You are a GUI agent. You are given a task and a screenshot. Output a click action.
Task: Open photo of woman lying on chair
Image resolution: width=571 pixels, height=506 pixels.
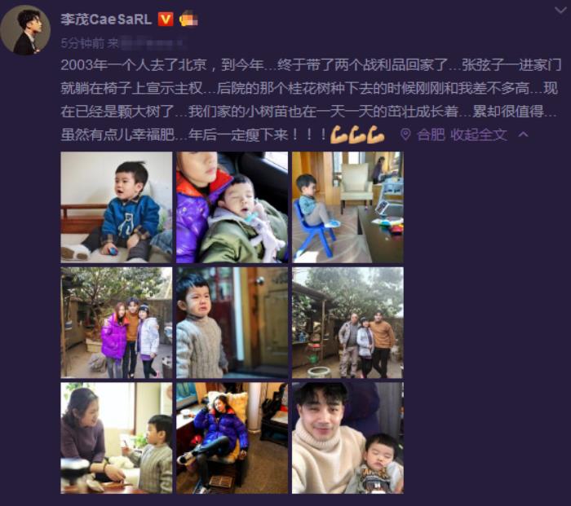(x=232, y=438)
